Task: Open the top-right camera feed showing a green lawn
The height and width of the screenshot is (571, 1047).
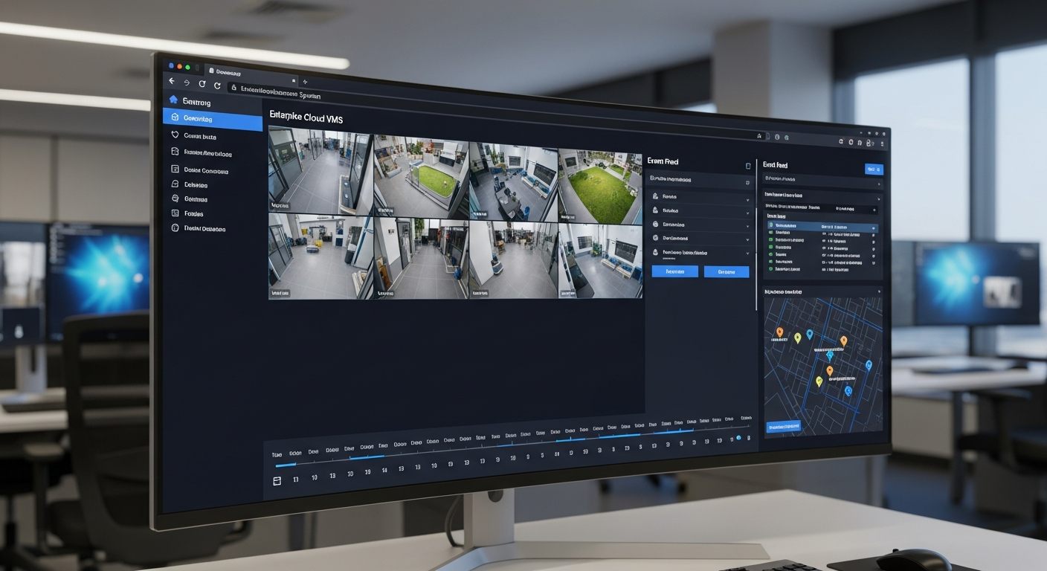Action: pos(599,188)
